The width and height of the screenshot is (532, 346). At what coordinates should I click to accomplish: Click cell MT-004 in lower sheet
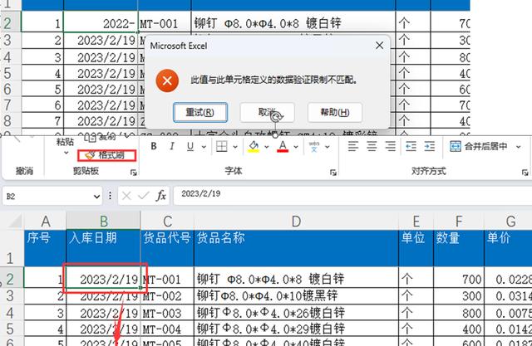tap(167, 329)
